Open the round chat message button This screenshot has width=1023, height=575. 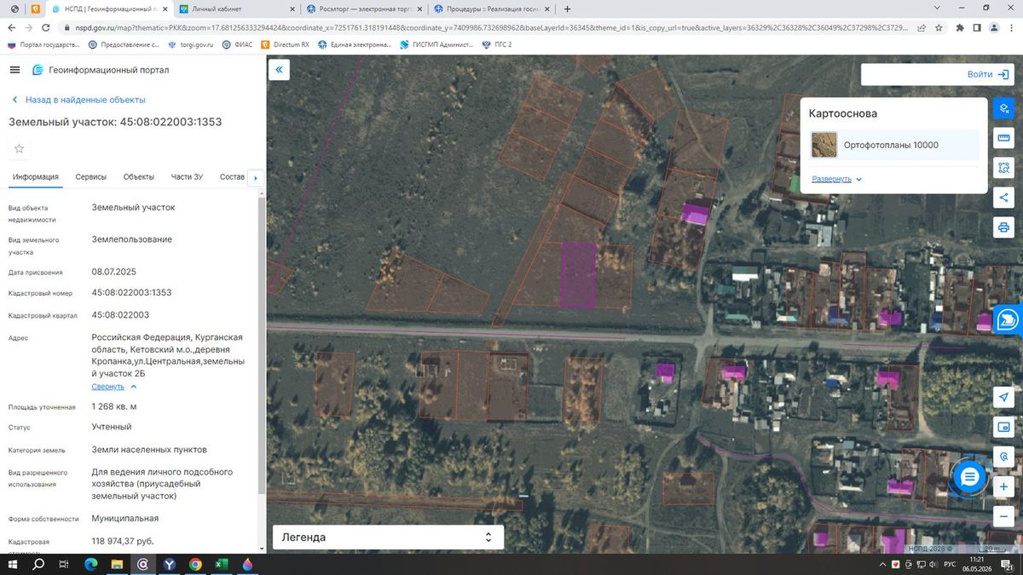click(969, 477)
